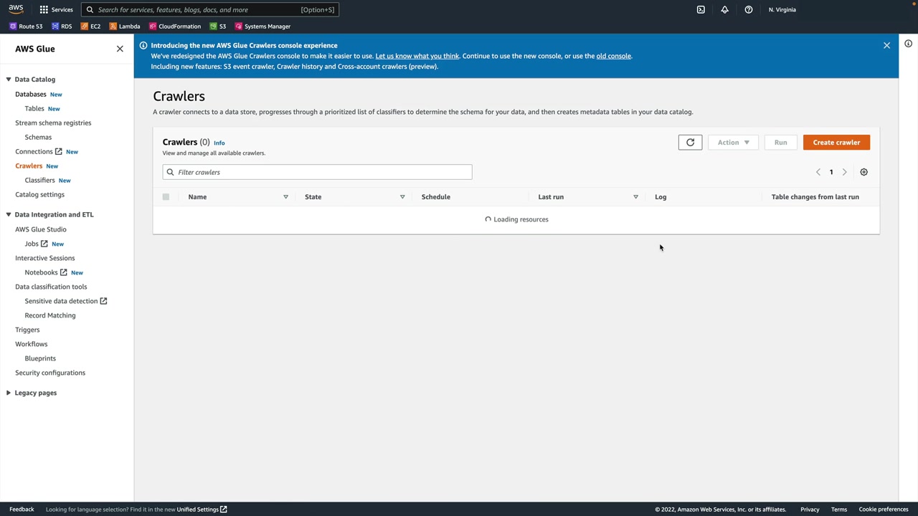918x516 pixels.
Task: Close the AWS Glue side navigation
Action: coord(120,49)
